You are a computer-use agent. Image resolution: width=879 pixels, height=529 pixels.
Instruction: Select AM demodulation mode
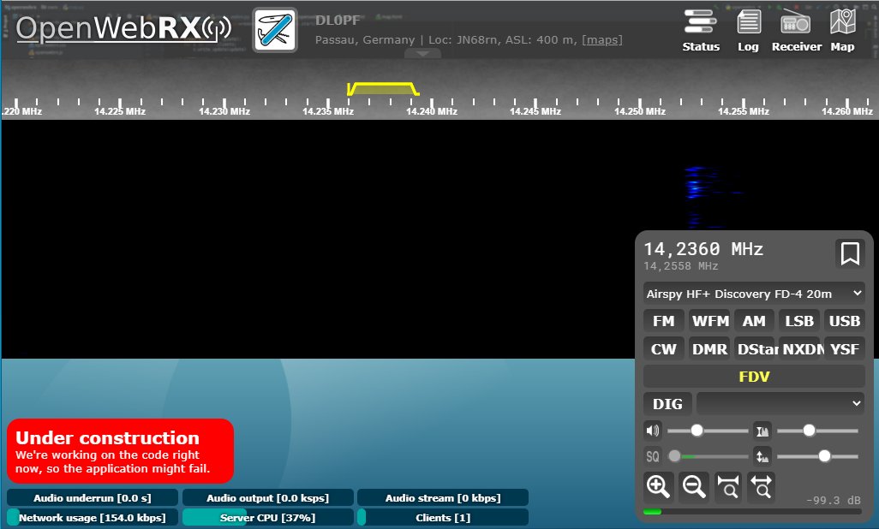754,321
